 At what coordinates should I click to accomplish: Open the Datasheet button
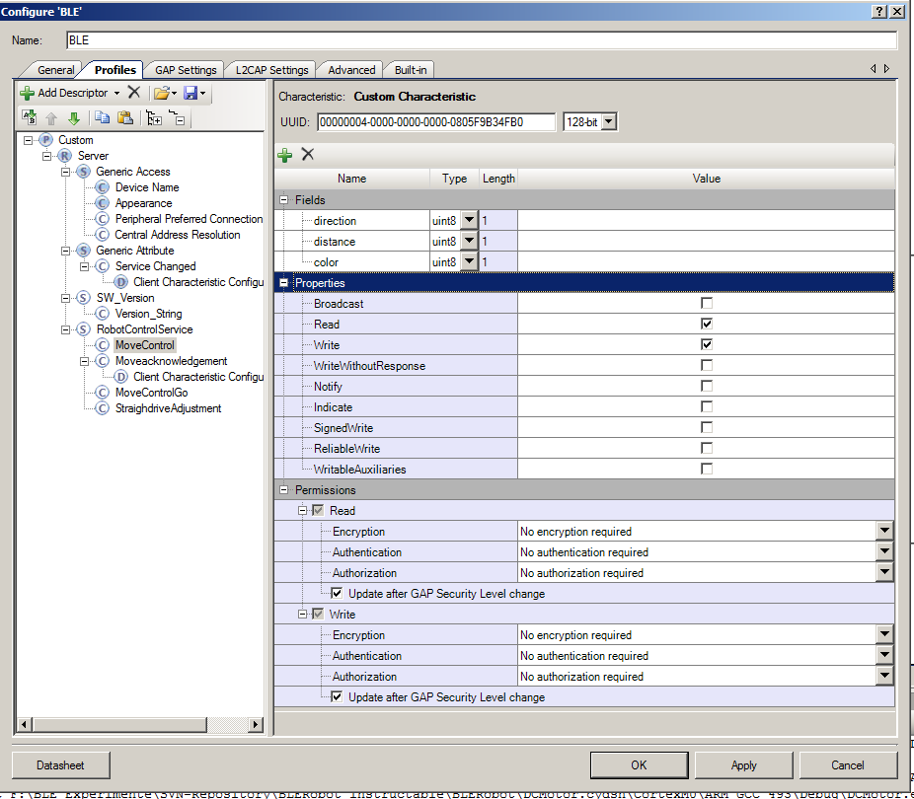[x=60, y=764]
